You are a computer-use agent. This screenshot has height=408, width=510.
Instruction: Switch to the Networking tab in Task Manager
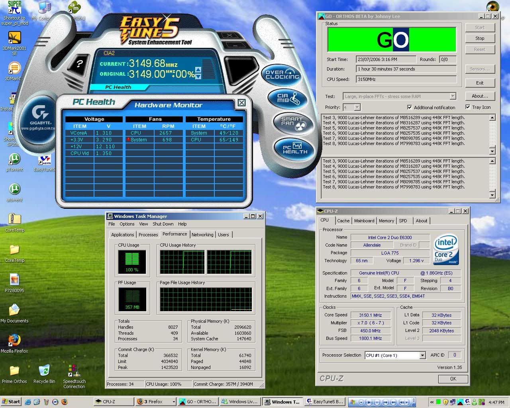[x=202, y=235]
